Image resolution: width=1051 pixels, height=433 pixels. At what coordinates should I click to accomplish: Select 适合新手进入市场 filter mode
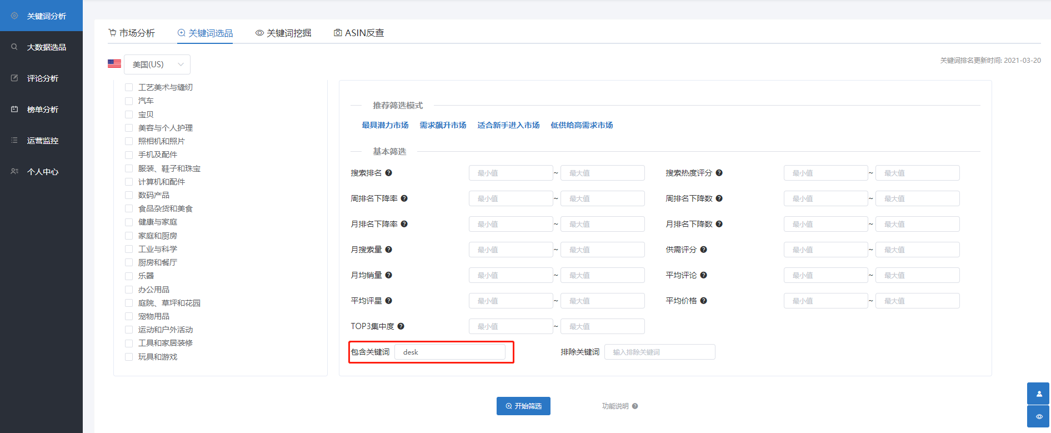point(508,125)
